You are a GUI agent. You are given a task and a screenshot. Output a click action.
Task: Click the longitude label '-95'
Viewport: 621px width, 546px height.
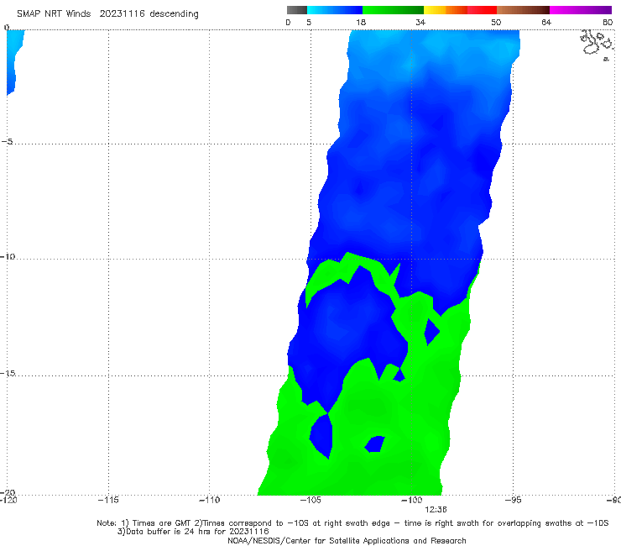[513, 500]
